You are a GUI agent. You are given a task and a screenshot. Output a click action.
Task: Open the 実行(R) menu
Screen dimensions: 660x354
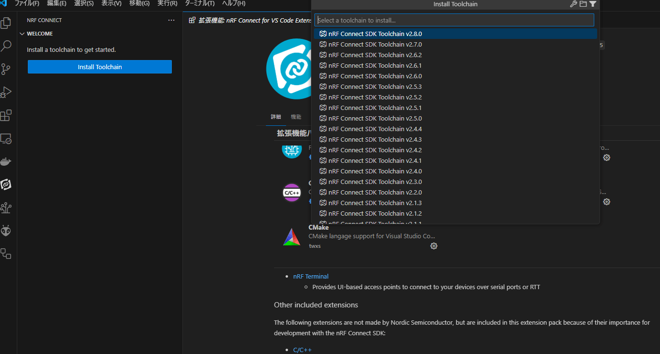168,3
